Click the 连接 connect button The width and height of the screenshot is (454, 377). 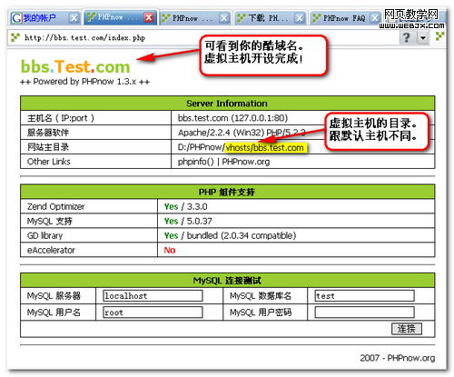(x=407, y=329)
